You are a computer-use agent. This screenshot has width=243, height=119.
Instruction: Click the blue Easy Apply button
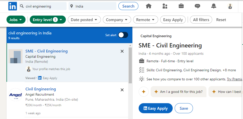click(156, 108)
